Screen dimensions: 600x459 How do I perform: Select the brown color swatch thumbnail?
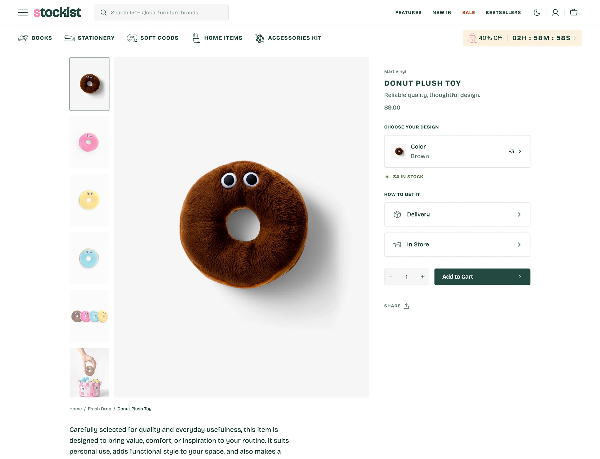coord(398,151)
